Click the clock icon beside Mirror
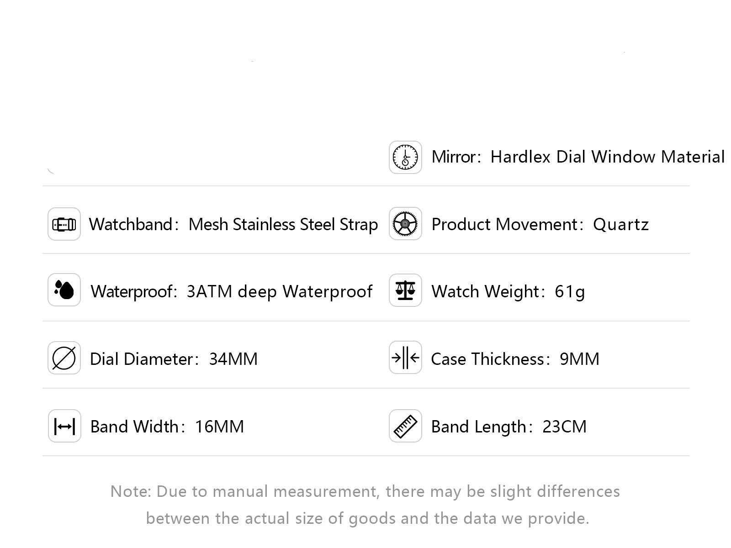This screenshot has height=548, width=731. coord(405,157)
